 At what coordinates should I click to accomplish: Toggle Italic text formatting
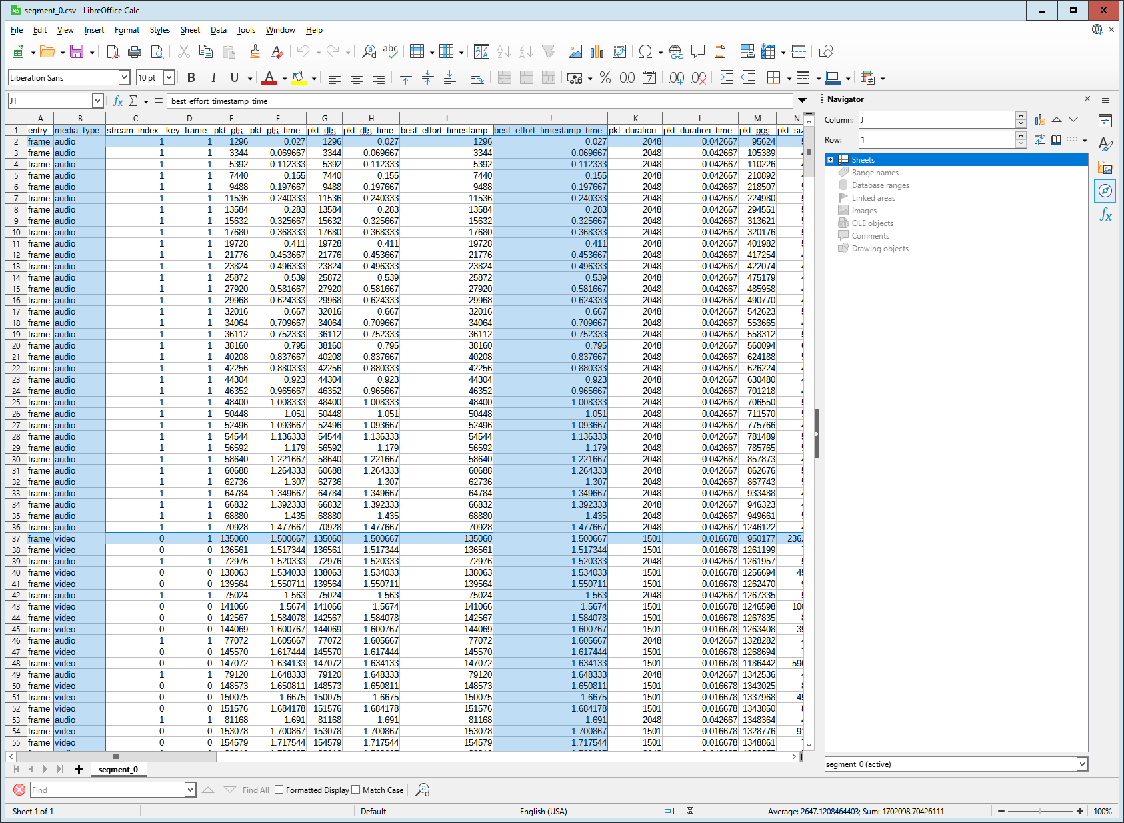[x=213, y=78]
